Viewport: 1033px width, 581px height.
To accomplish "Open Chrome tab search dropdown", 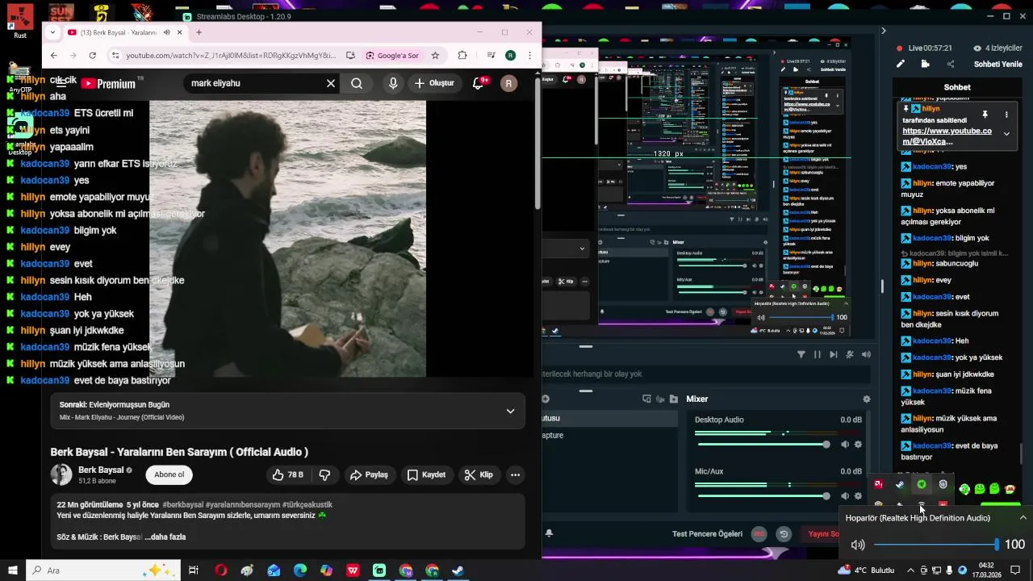I will coord(52,32).
